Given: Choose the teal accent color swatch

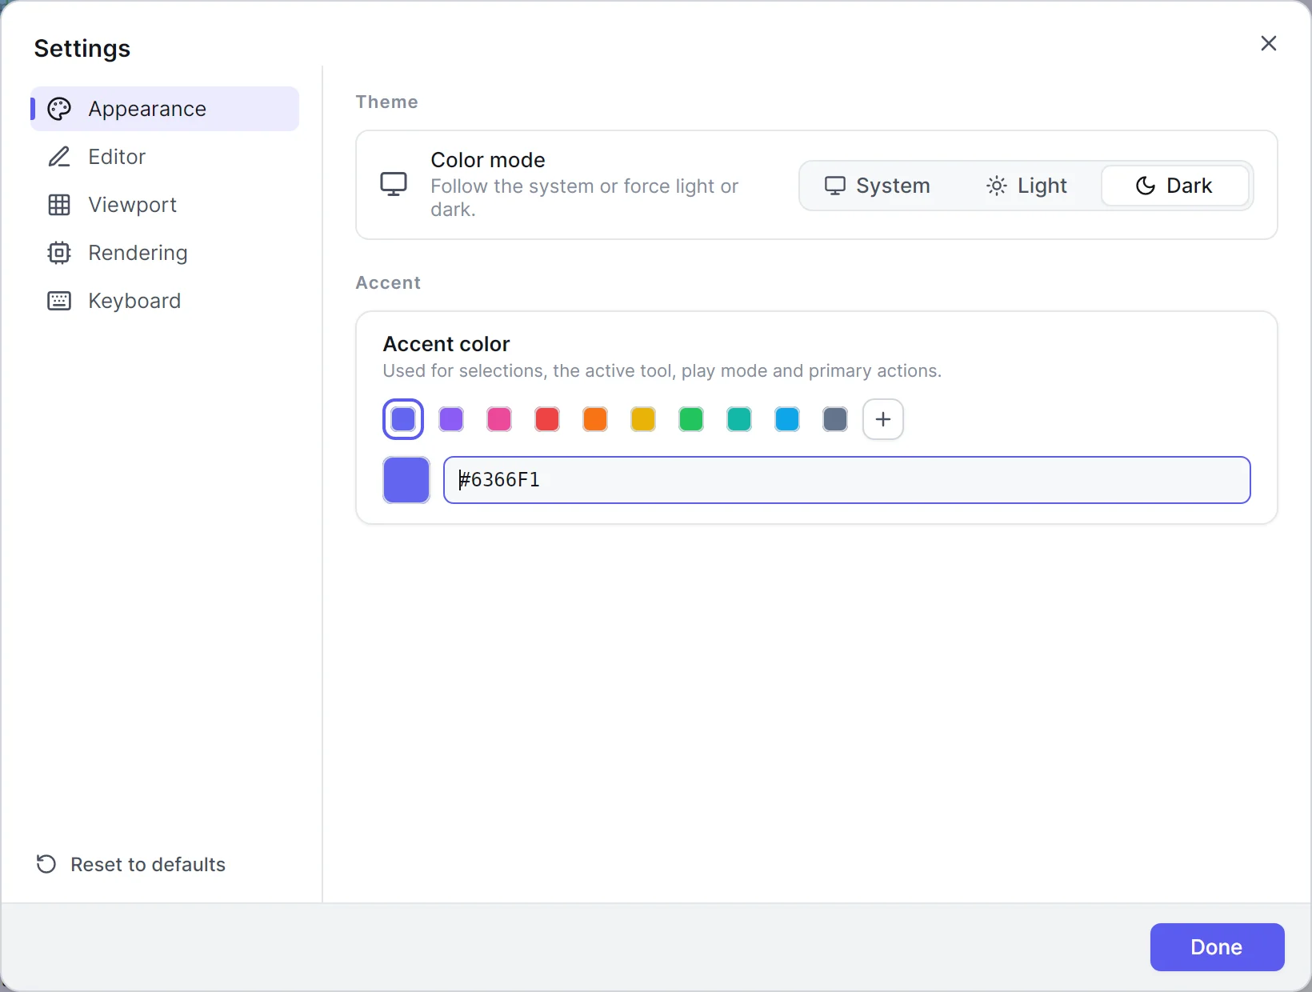Looking at the screenshot, I should coord(739,419).
